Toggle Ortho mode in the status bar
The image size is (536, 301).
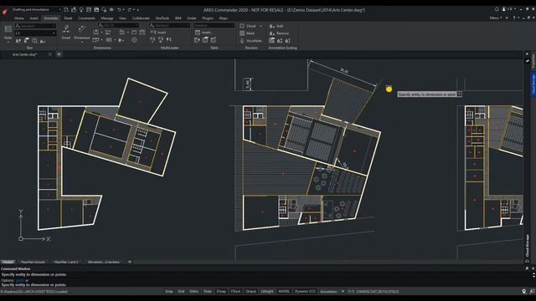pyautogui.click(x=193, y=292)
